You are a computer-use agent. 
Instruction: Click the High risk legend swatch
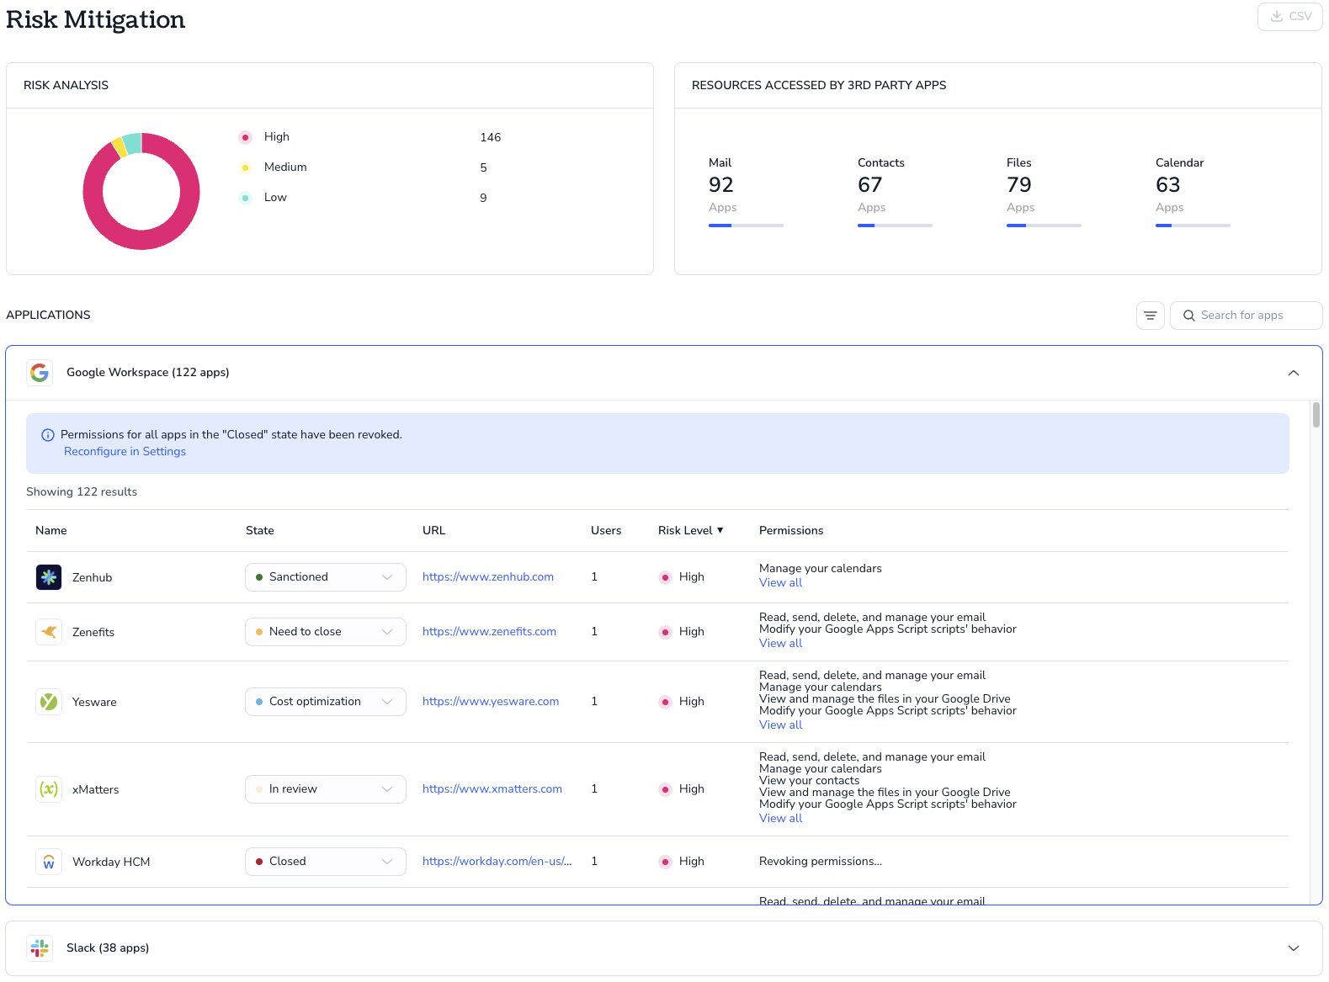(245, 137)
